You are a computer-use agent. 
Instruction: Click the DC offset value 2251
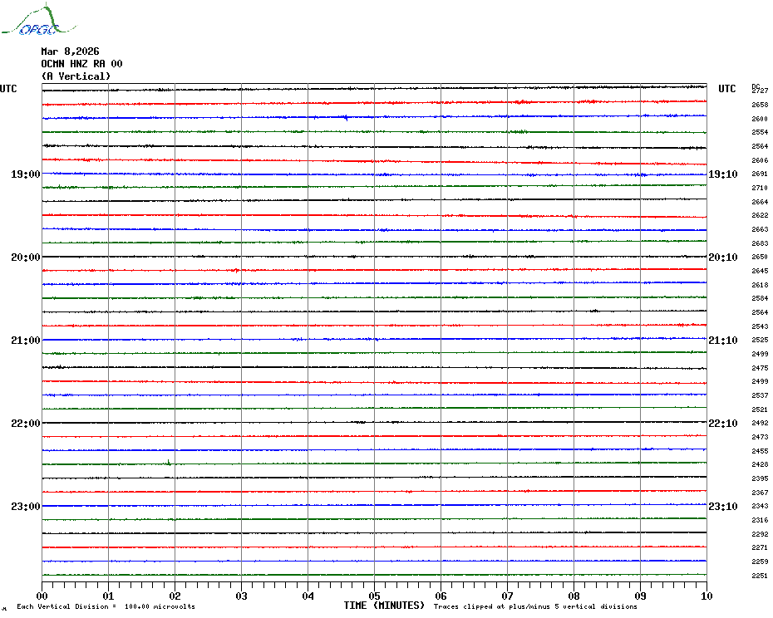point(760,576)
